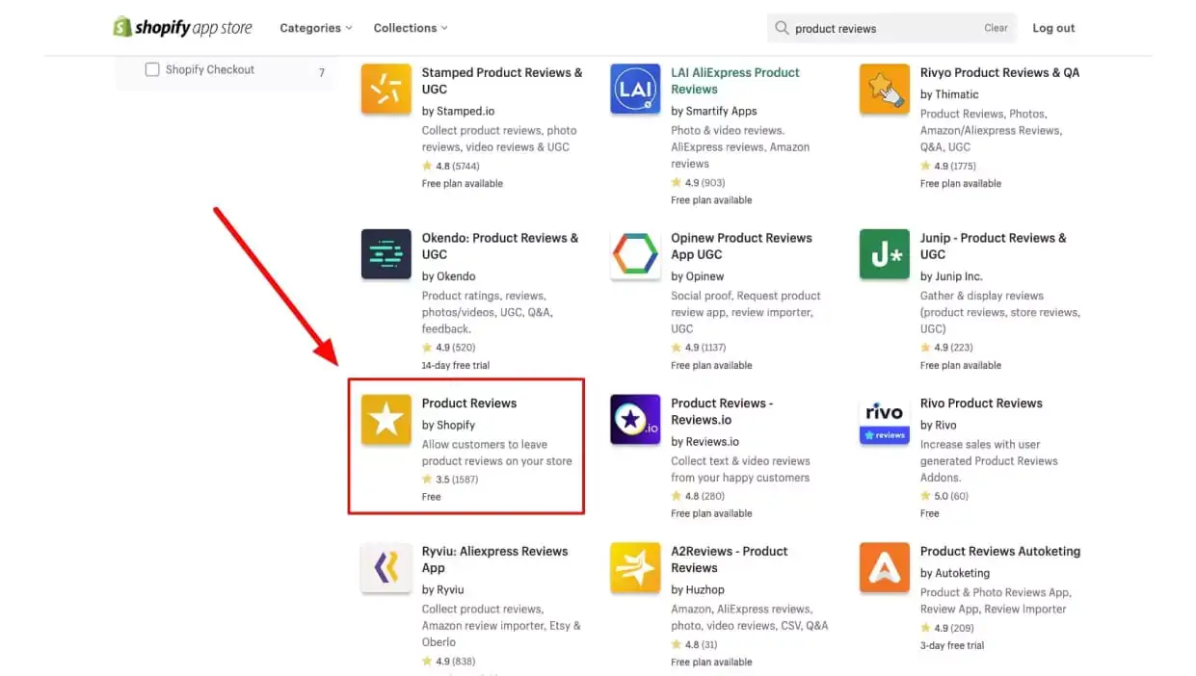
Task: Click the Log out link
Action: pyautogui.click(x=1053, y=28)
